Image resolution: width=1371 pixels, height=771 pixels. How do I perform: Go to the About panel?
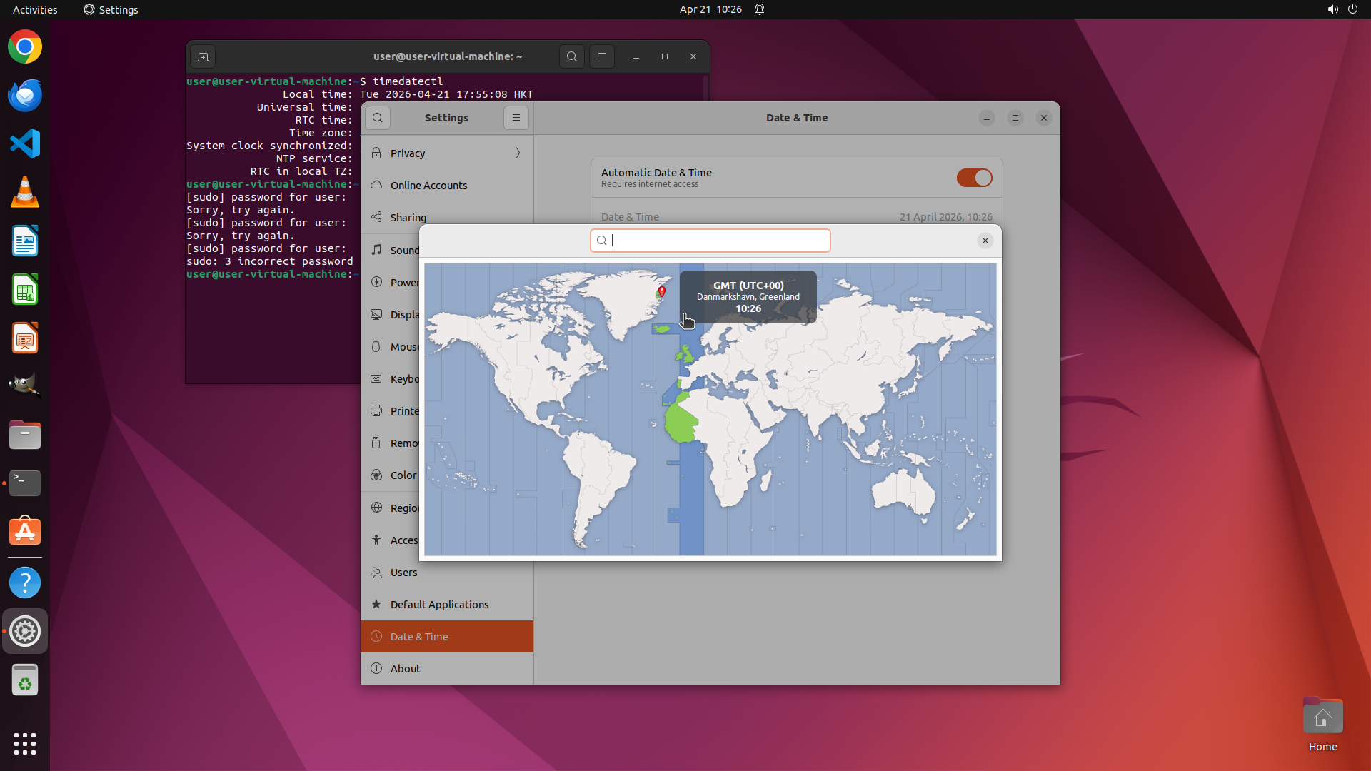405,669
